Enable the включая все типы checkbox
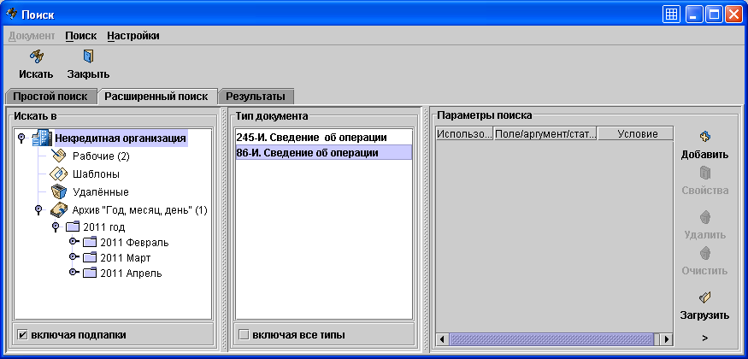 244,335
